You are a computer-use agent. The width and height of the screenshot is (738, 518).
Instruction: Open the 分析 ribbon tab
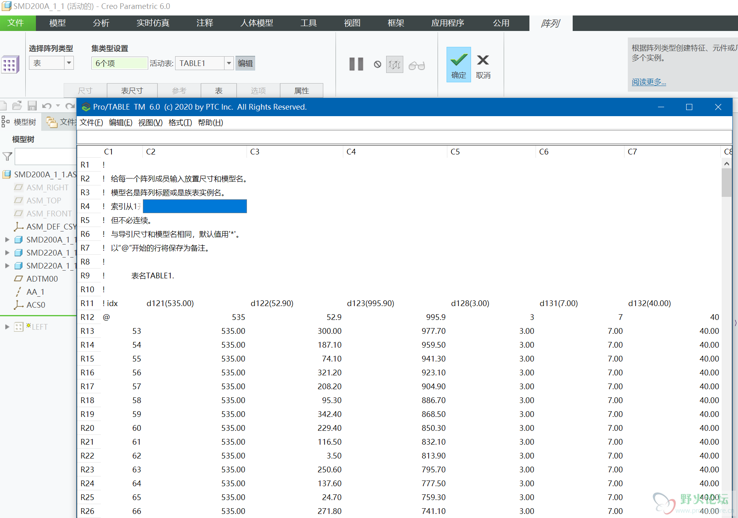click(101, 23)
